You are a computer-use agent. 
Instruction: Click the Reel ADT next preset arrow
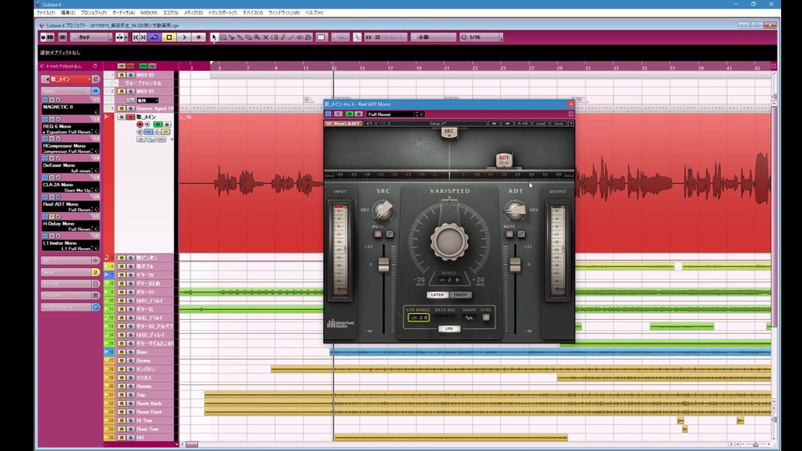(507, 124)
